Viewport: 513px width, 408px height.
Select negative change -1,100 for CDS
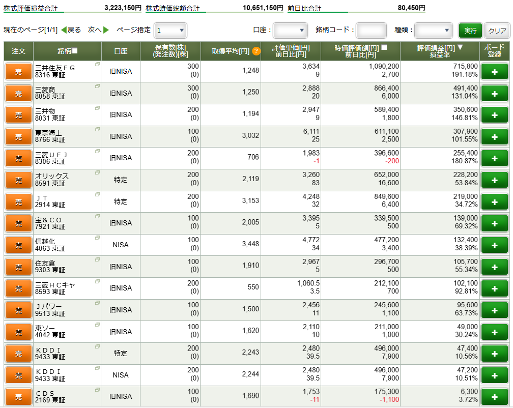[x=389, y=399]
